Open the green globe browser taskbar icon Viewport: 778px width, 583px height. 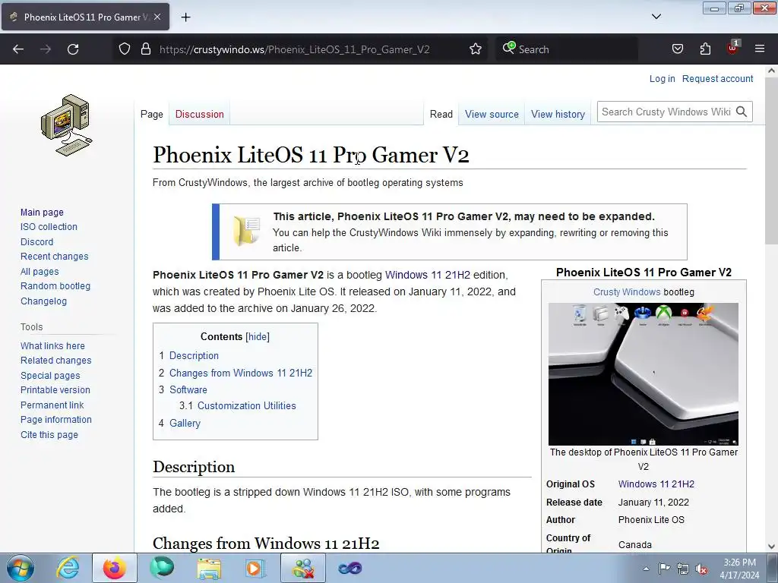(162, 568)
